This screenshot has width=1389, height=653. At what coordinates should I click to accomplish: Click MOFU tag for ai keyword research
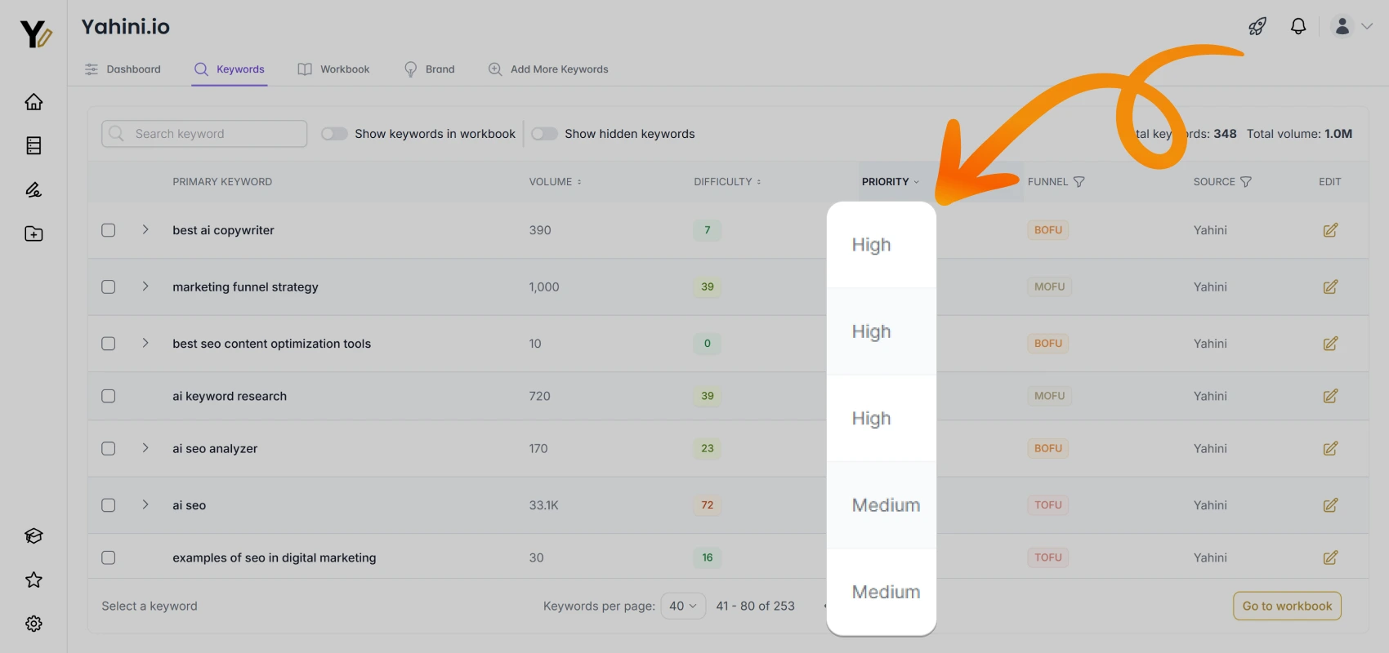click(1049, 396)
